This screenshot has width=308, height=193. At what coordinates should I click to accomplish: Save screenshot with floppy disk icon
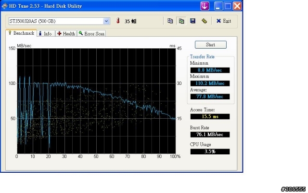[192, 21]
